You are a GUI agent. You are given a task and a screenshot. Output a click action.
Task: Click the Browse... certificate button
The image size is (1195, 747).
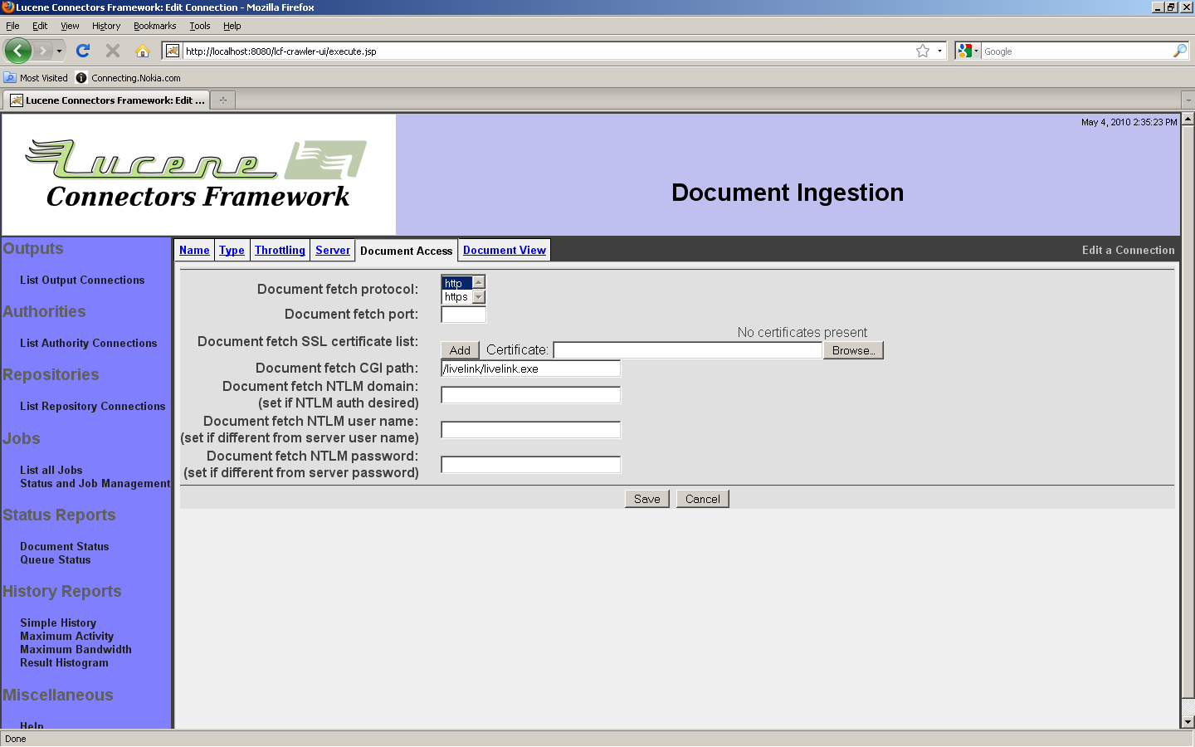pyautogui.click(x=852, y=350)
